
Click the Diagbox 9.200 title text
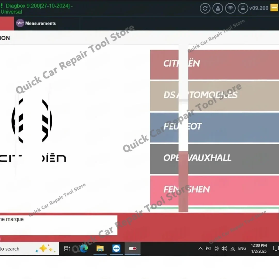(x=36, y=9)
